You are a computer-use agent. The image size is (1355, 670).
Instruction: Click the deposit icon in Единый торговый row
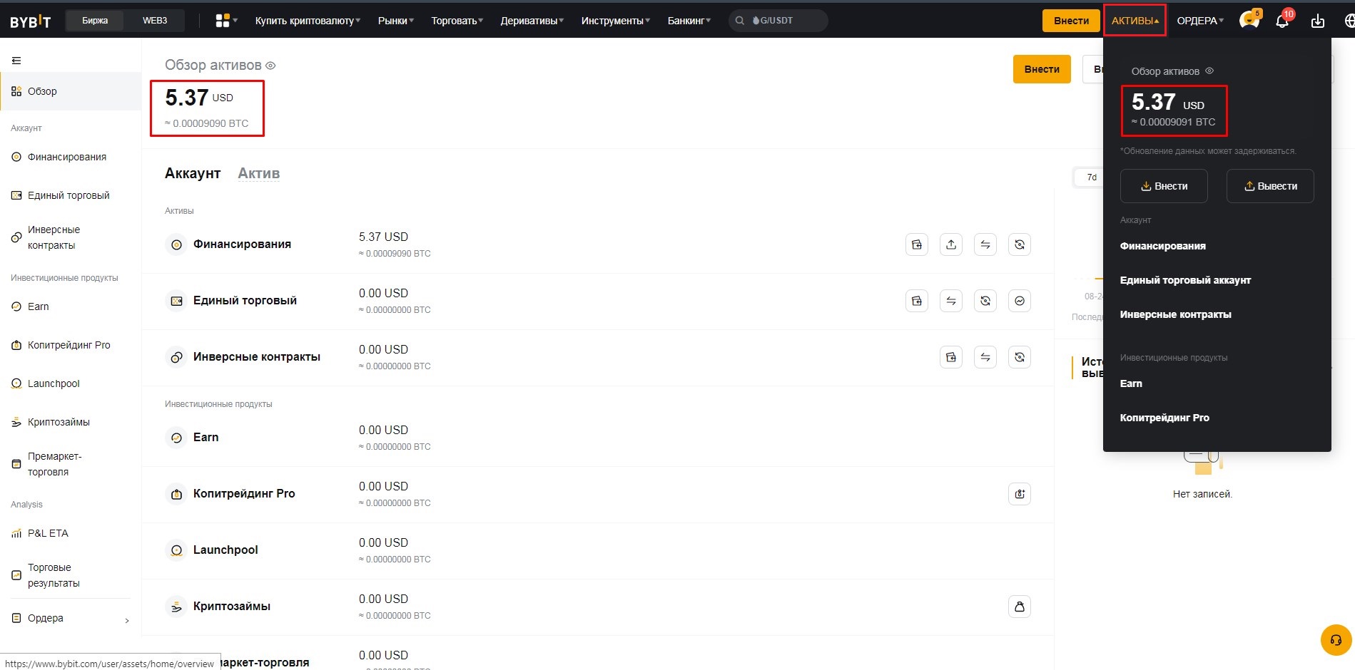click(x=917, y=301)
